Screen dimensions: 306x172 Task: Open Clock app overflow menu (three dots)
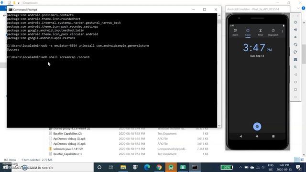(282, 31)
